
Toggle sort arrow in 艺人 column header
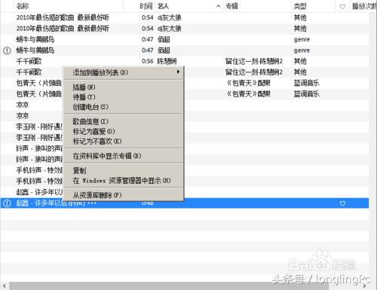pos(219,7)
